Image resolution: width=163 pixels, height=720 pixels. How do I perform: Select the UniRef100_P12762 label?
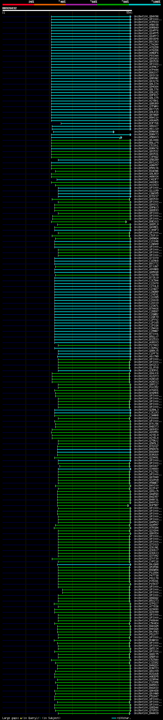coord(146,471)
